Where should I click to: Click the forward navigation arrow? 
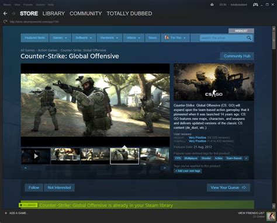pyautogui.click(x=13, y=13)
